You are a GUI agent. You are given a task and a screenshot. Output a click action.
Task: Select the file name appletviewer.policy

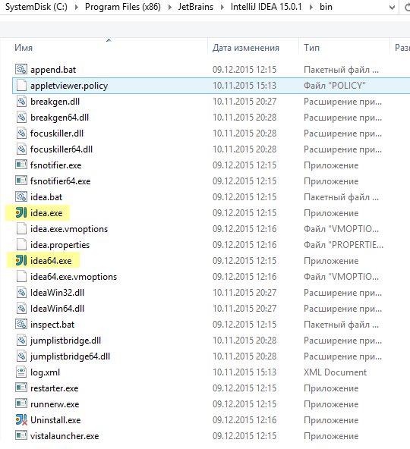(x=69, y=86)
